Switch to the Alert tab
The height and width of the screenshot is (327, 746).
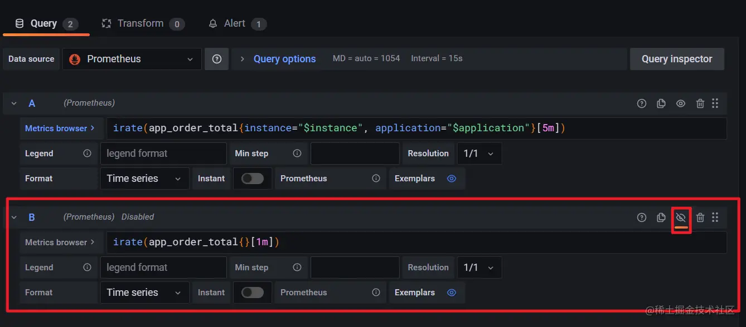pos(234,23)
